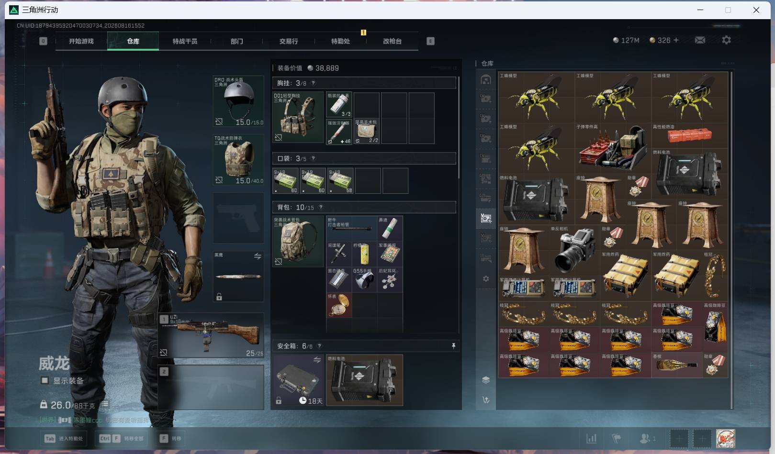Select the yellow drink can in backpack
The image size is (775, 454).
point(364,254)
